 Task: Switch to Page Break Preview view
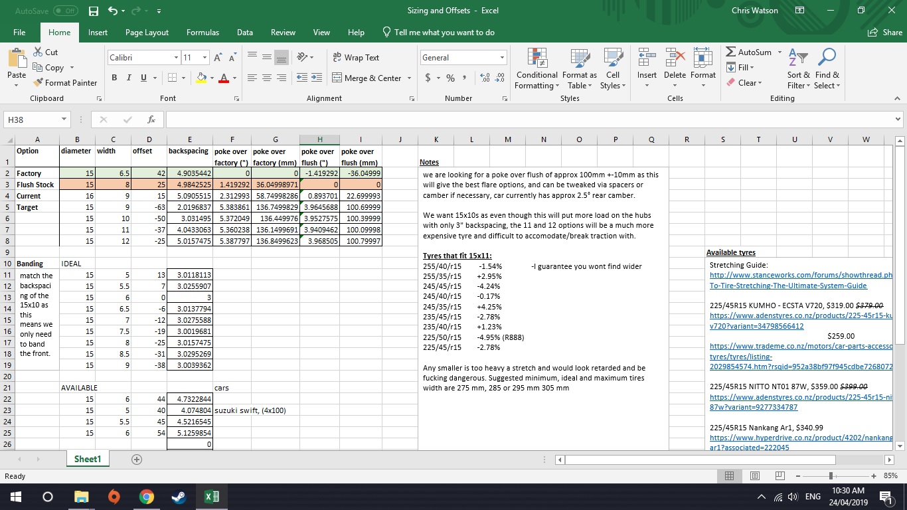pyautogui.click(x=780, y=476)
